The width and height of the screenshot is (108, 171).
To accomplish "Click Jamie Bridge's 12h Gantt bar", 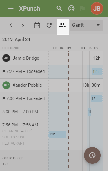I will 97,72.
